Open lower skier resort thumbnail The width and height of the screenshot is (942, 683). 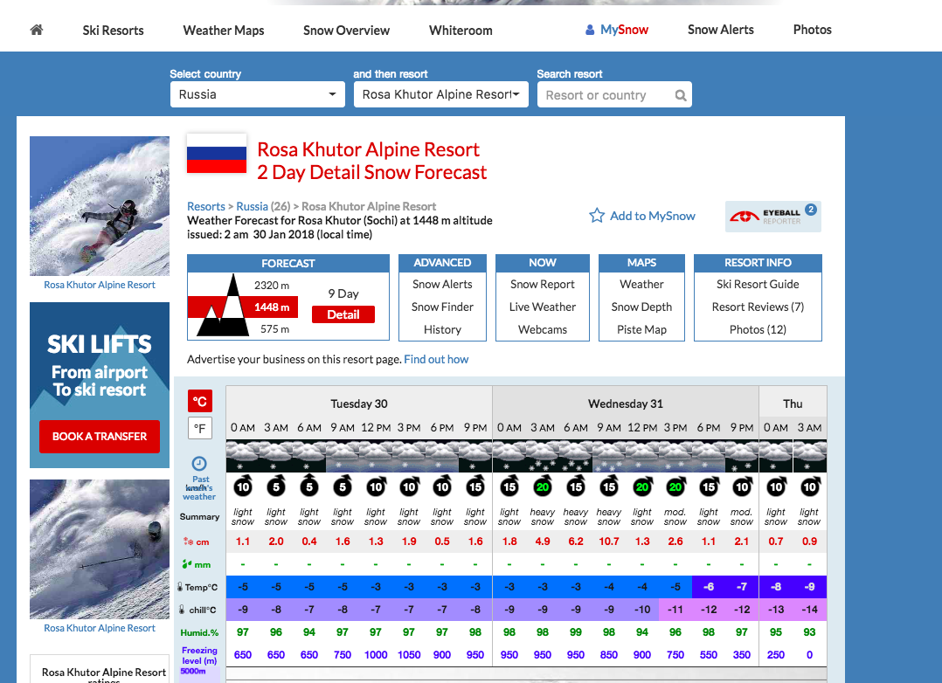[100, 549]
